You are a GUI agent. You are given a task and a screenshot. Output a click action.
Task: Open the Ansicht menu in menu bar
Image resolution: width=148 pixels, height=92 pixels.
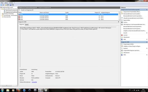tap(11, 3)
